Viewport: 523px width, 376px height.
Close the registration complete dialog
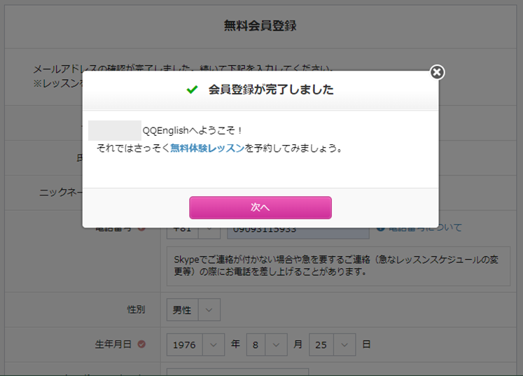437,72
